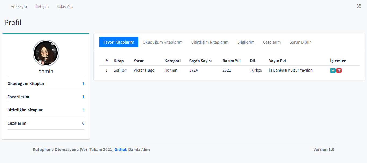Select the Sorun Bildir tab

point(300,42)
